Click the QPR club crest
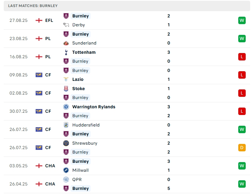 point(66,180)
